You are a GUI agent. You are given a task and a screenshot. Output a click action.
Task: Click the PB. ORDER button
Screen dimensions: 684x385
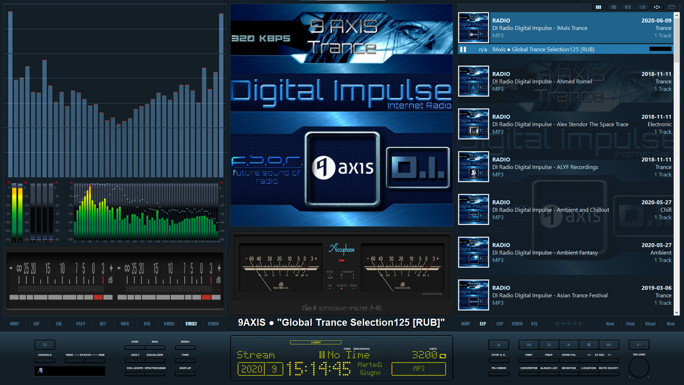coord(499,374)
